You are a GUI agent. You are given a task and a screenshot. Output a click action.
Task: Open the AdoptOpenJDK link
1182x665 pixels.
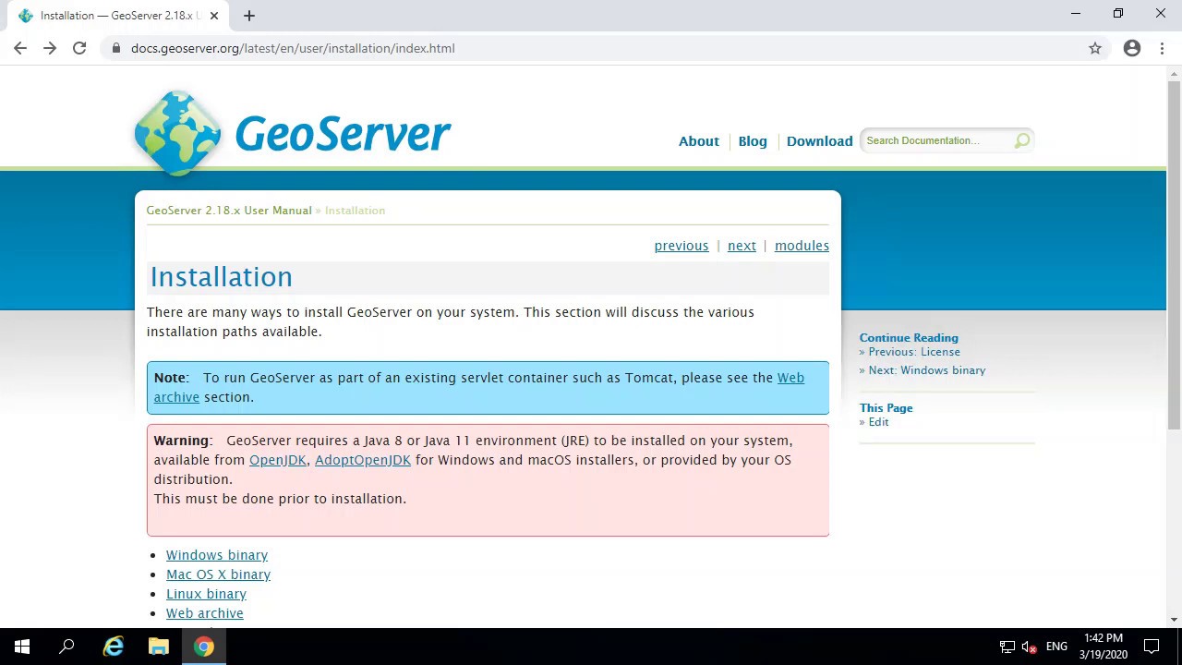(363, 460)
